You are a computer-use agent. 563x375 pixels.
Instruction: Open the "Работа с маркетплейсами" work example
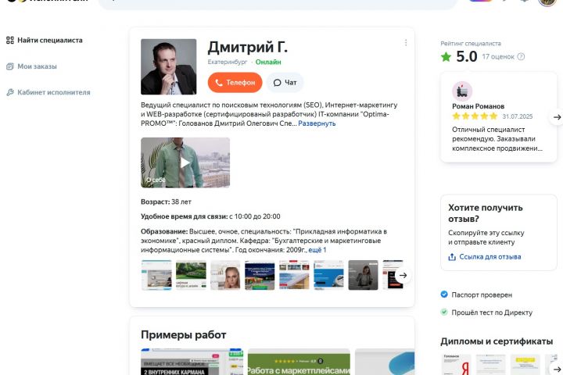298,362
